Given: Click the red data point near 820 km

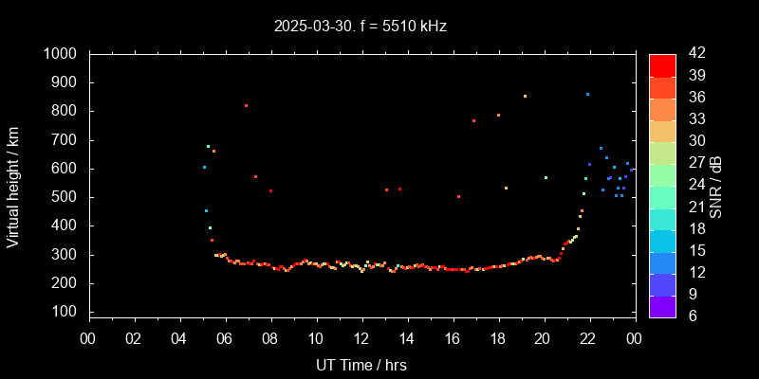Looking at the screenshot, I should tap(246, 105).
